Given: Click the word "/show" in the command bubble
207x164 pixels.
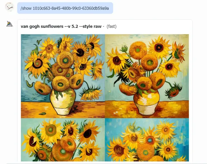Looking at the screenshot, I should [x=26, y=8].
